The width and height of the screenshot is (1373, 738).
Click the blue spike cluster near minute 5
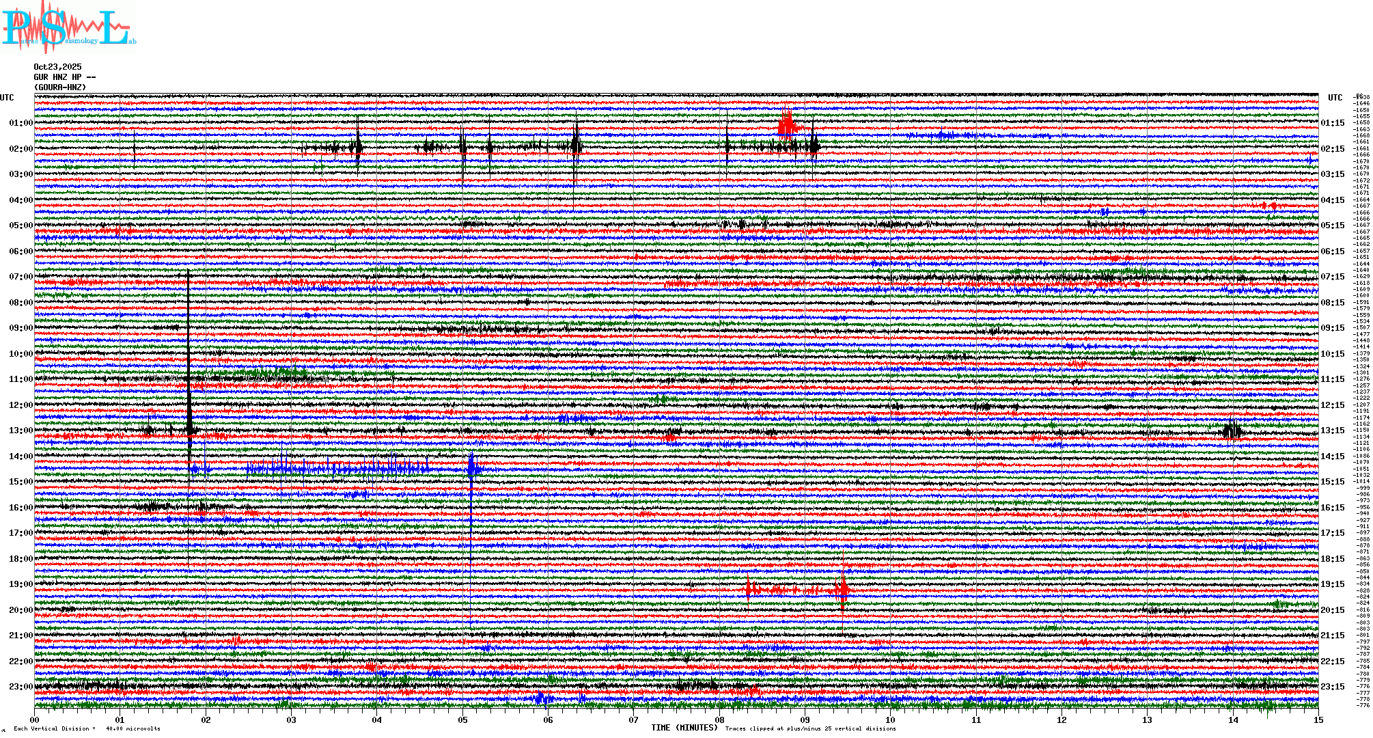[473, 469]
